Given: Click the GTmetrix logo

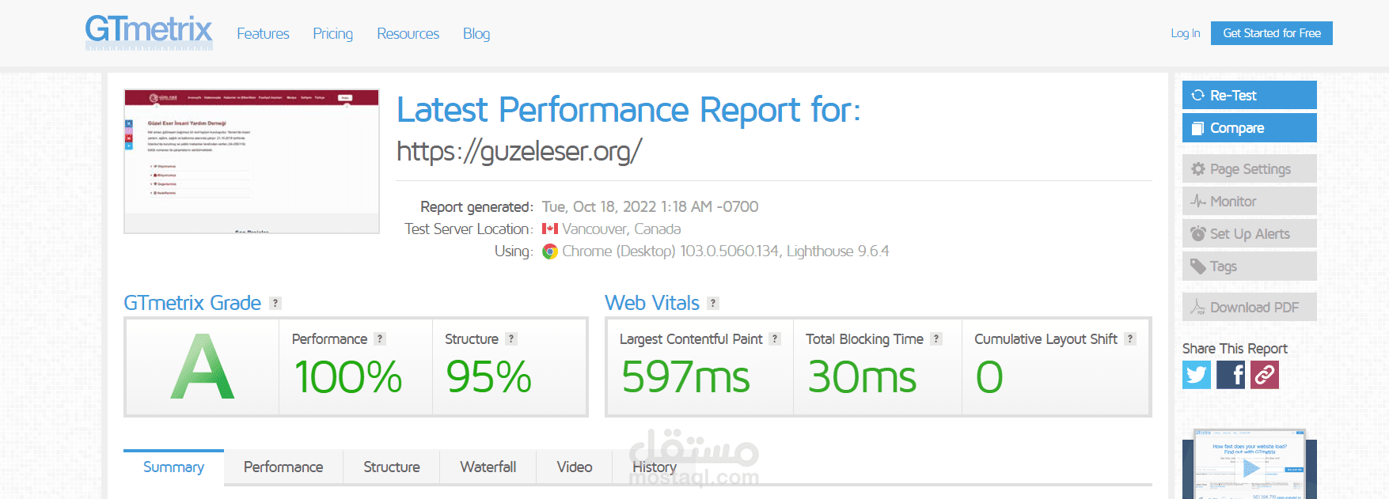Looking at the screenshot, I should pos(149,32).
